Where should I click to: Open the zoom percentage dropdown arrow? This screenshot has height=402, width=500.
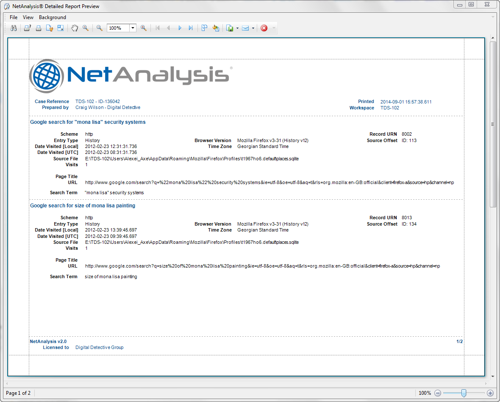click(133, 28)
